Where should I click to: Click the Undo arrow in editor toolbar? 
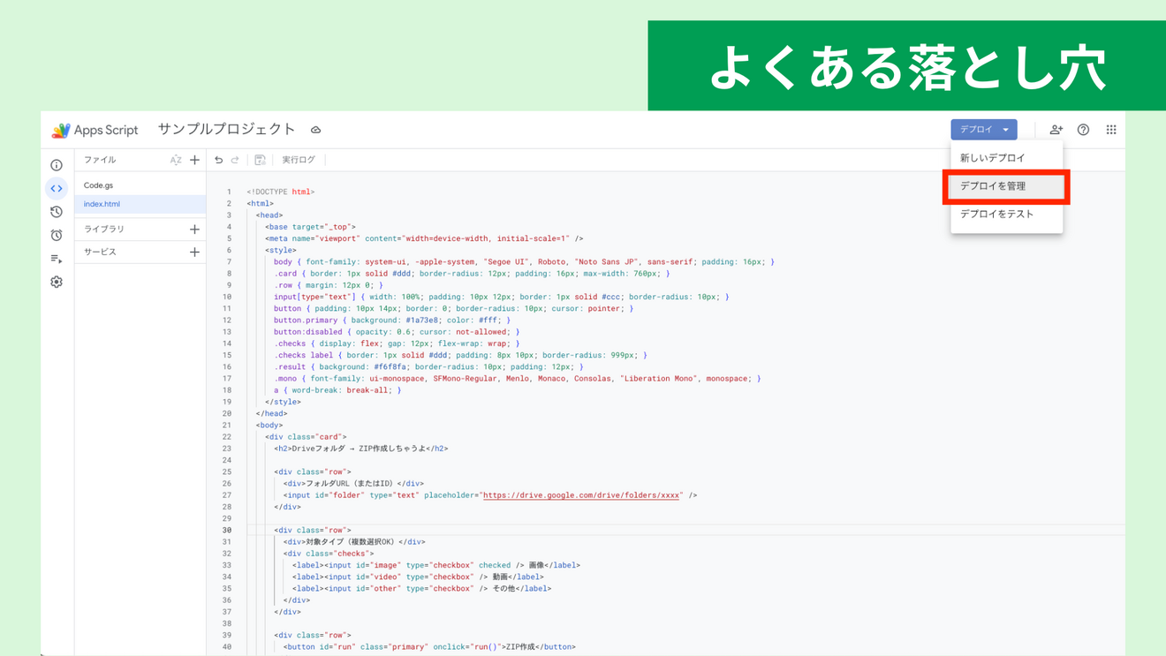pyautogui.click(x=219, y=160)
